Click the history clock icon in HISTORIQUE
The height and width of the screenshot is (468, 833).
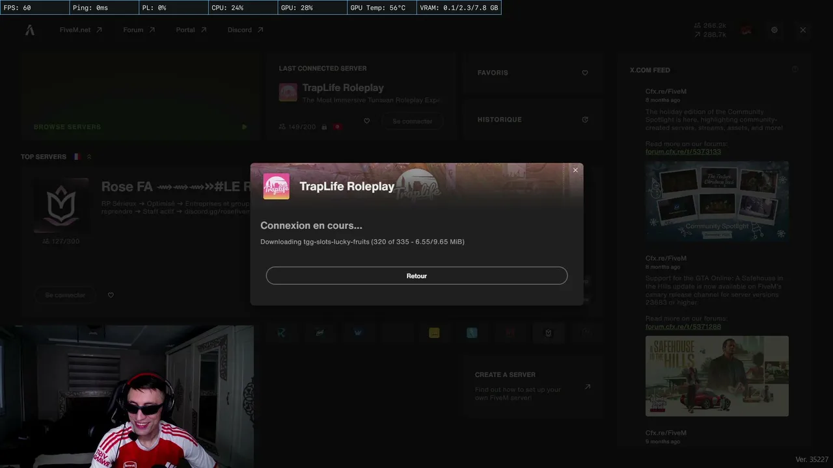585,120
